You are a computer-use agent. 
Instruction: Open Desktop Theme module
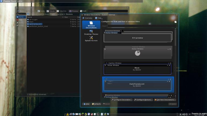click(x=91, y=32)
